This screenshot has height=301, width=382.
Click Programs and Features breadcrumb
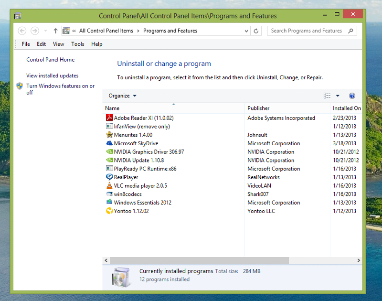170,31
